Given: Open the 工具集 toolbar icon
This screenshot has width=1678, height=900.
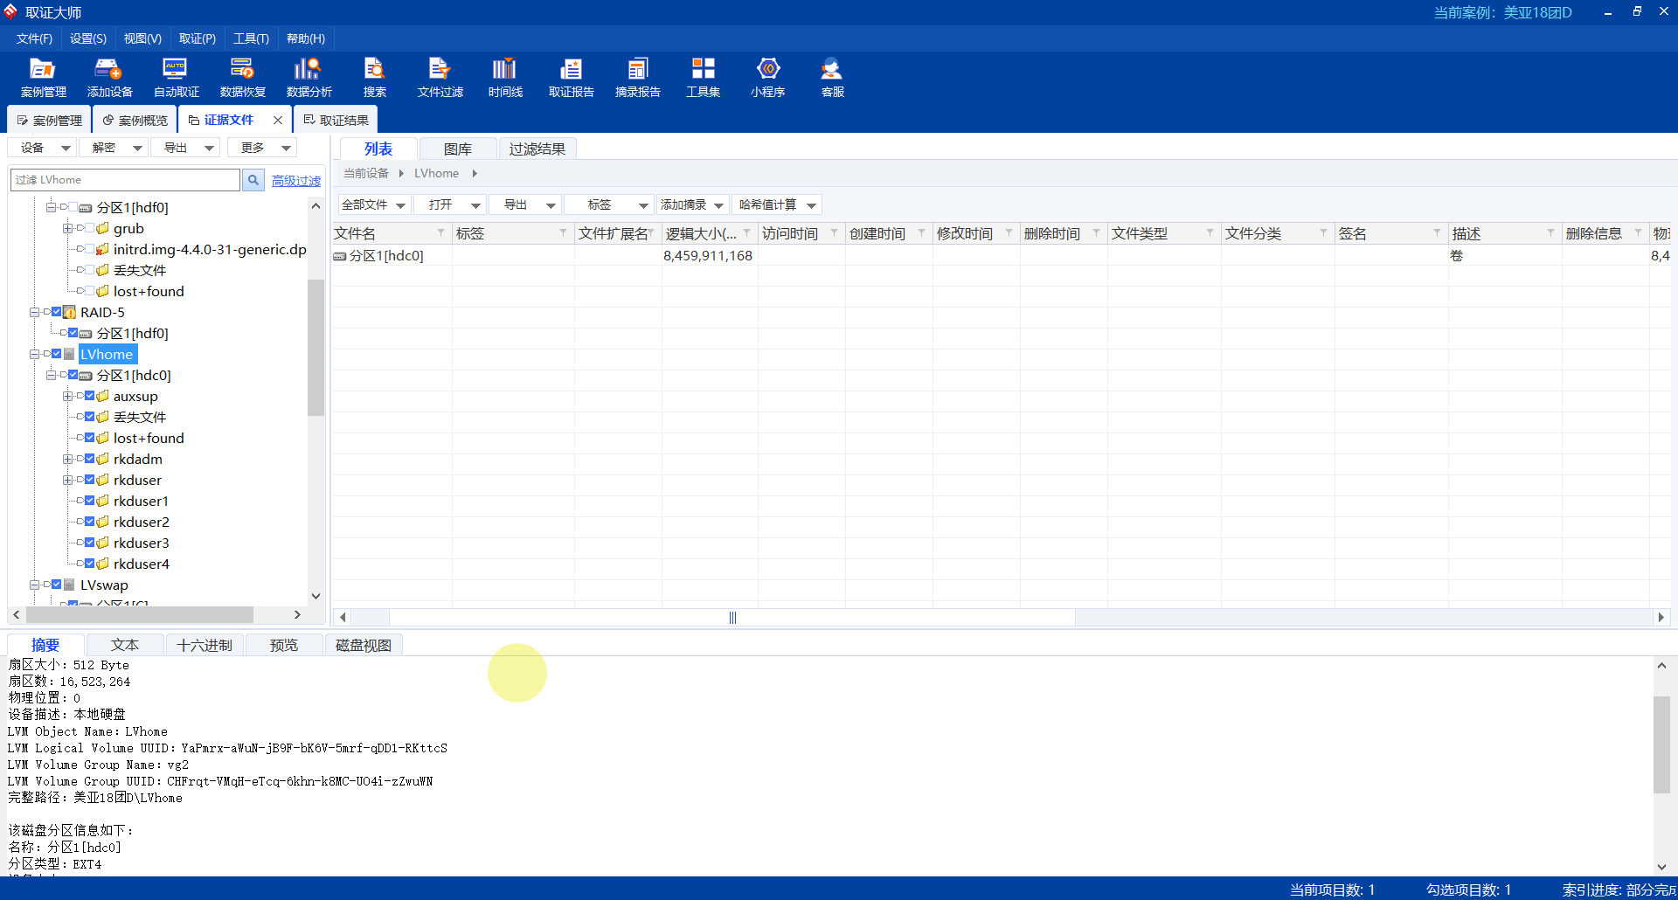Looking at the screenshot, I should coord(703,77).
